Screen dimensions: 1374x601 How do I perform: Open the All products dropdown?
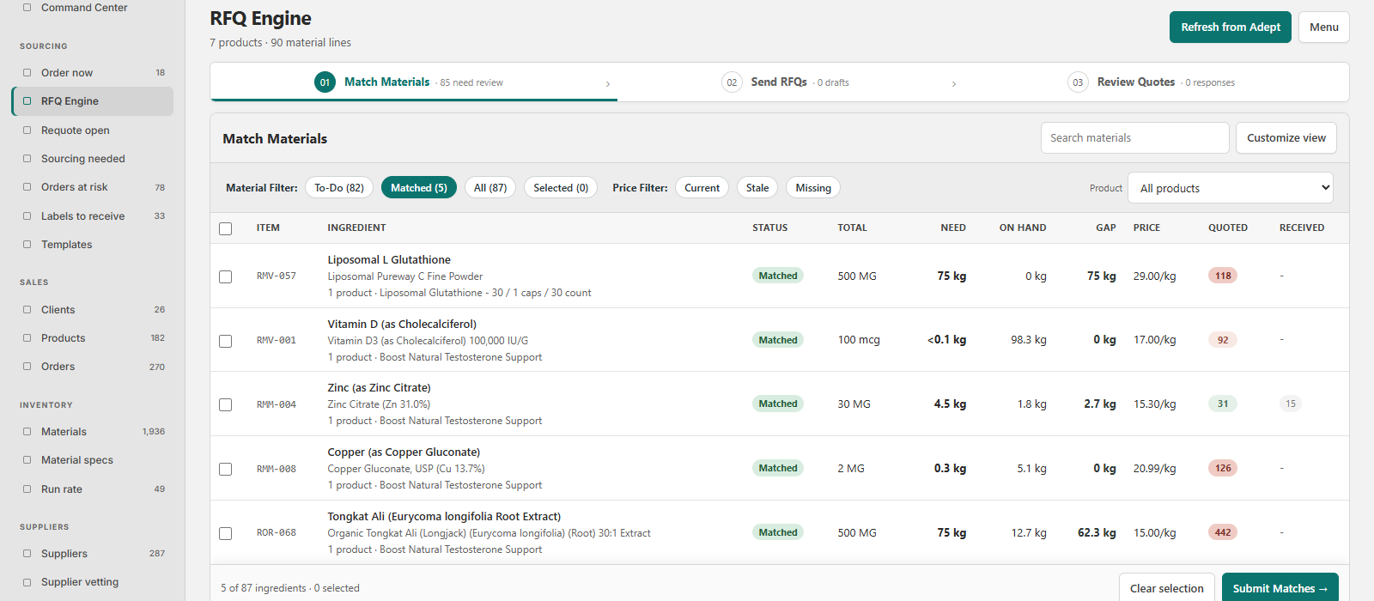(1231, 188)
